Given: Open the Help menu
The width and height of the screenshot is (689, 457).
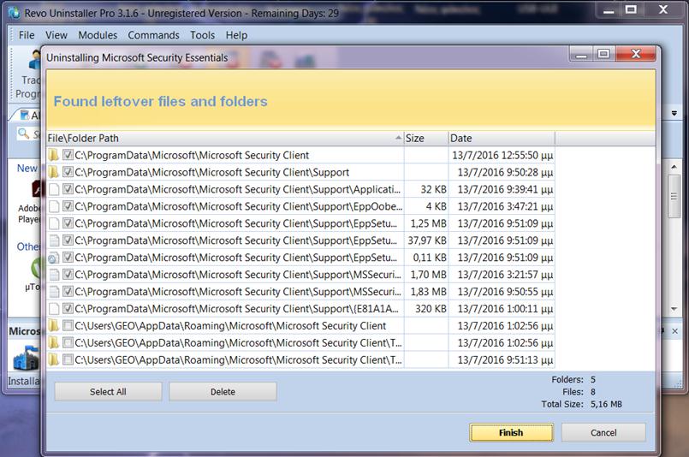Looking at the screenshot, I should tap(236, 35).
